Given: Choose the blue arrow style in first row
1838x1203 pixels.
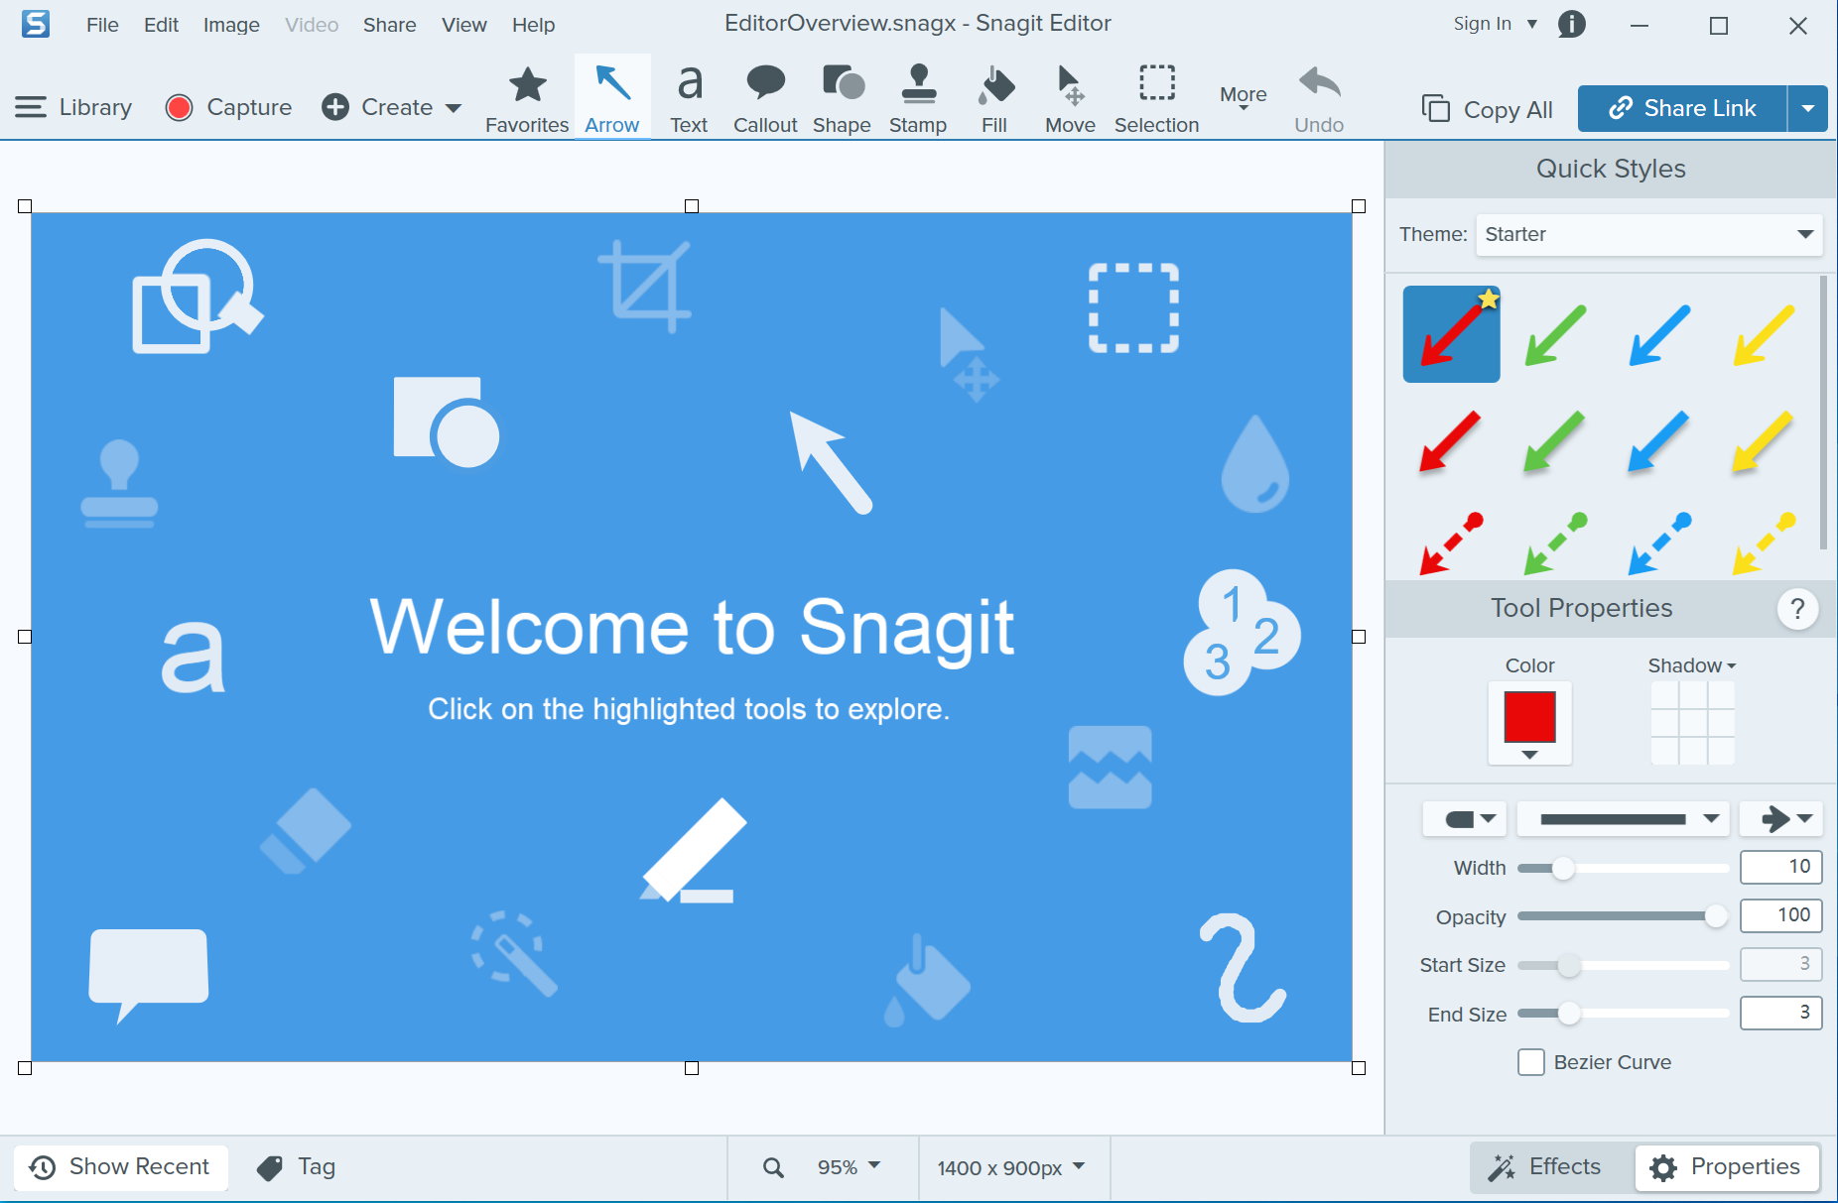Looking at the screenshot, I should click(x=1659, y=334).
